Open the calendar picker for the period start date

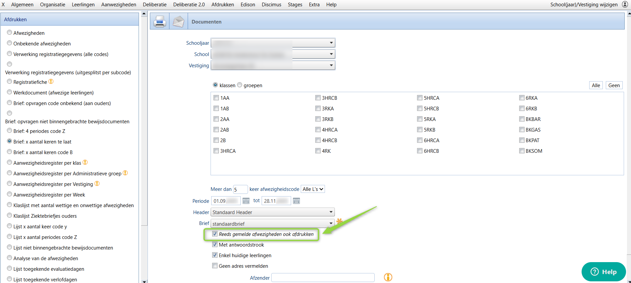point(246,201)
